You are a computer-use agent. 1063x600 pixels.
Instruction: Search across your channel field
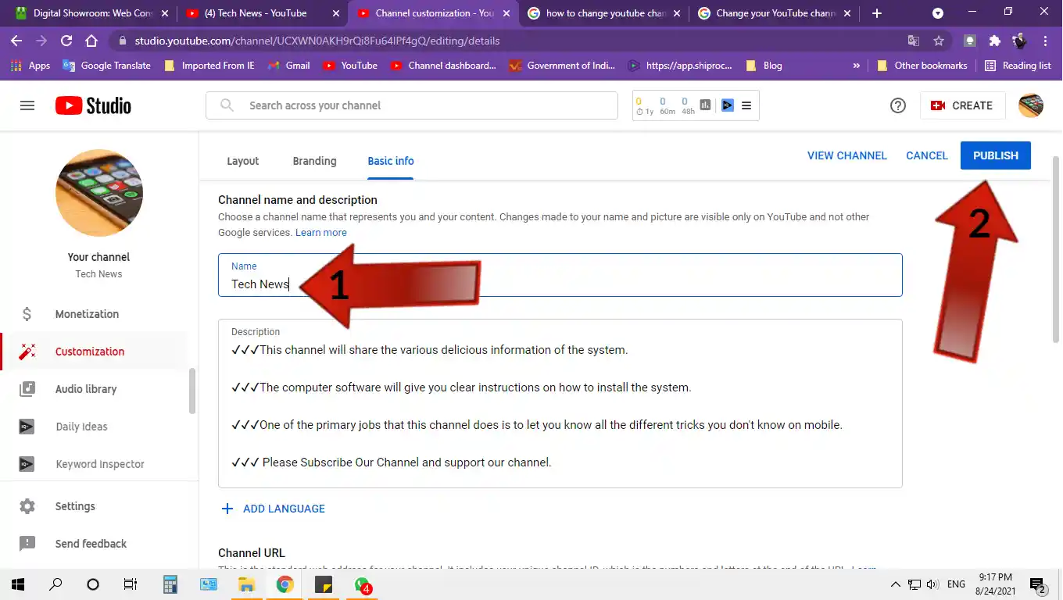point(412,105)
